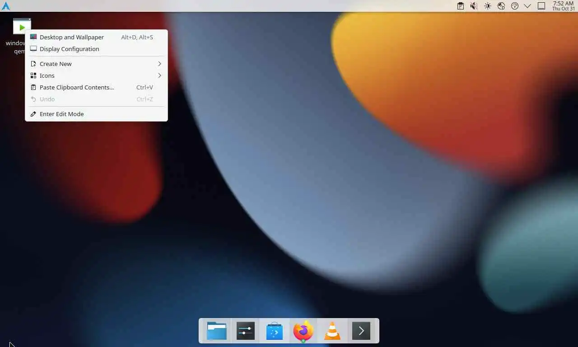Choose Enter Edit Mode entry
The height and width of the screenshot is (347, 578).
(96, 114)
